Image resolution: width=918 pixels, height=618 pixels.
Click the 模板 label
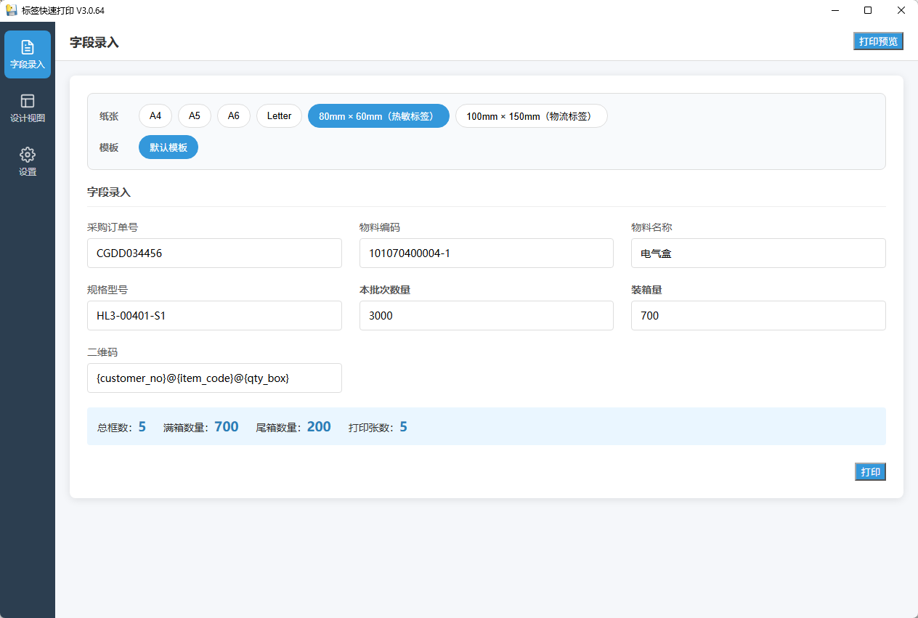109,147
